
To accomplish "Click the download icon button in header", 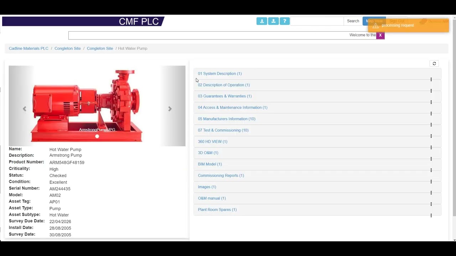I will 262,21.
